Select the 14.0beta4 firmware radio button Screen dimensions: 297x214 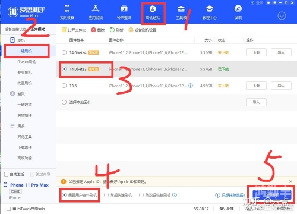click(64, 52)
